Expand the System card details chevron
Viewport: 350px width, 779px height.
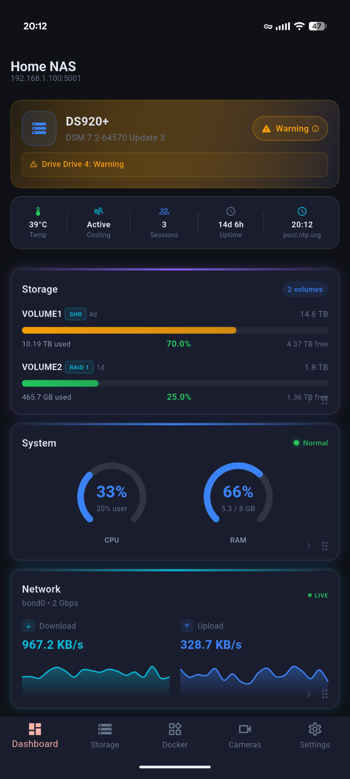(x=309, y=546)
